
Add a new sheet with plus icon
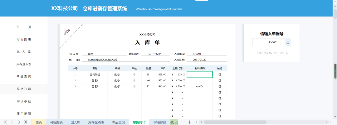(189, 122)
